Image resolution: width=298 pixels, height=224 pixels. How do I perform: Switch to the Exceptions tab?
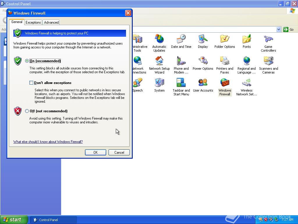pos(33,22)
